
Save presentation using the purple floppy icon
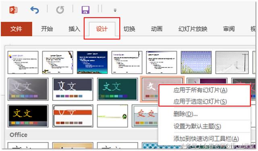click(85, 10)
